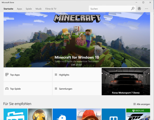The image size is (154, 120).
Task: Open the recommended golden helmet game tile
Action: pos(40,114)
